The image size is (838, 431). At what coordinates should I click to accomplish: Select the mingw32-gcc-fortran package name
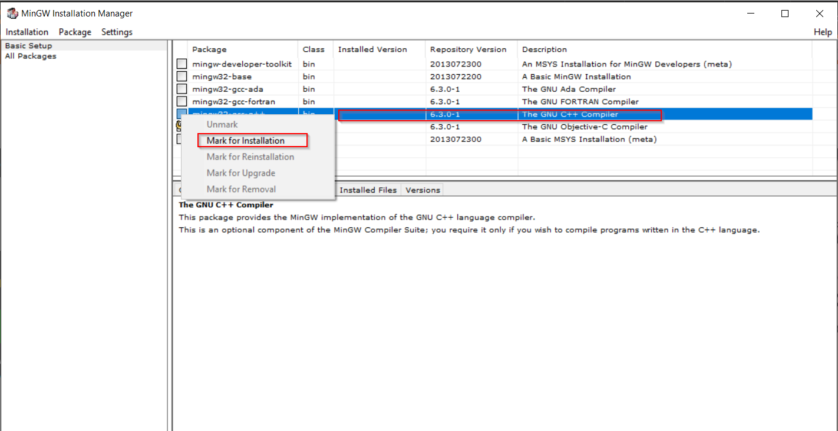[x=233, y=102]
